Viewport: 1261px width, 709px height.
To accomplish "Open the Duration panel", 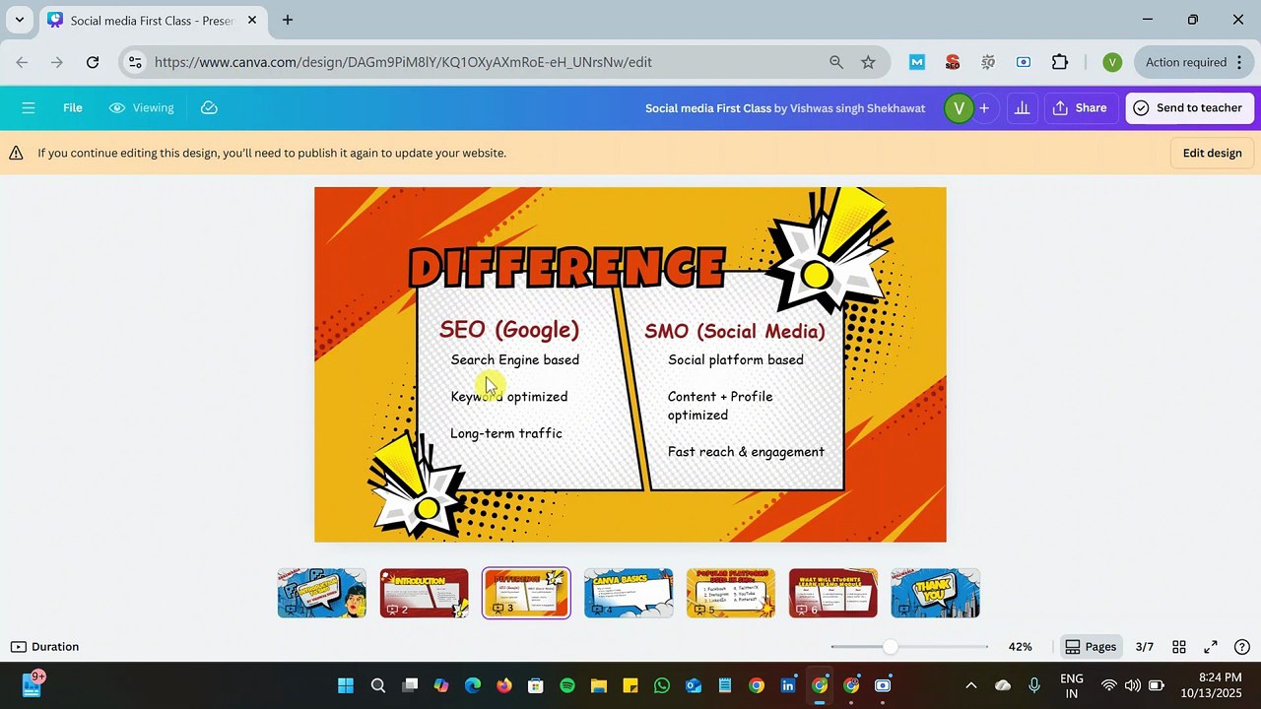I will [44, 647].
